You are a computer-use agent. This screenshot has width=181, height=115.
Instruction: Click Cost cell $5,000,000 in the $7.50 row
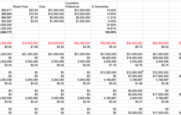[x=52, y=18]
